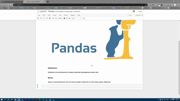Open the Insert menu

55,15
